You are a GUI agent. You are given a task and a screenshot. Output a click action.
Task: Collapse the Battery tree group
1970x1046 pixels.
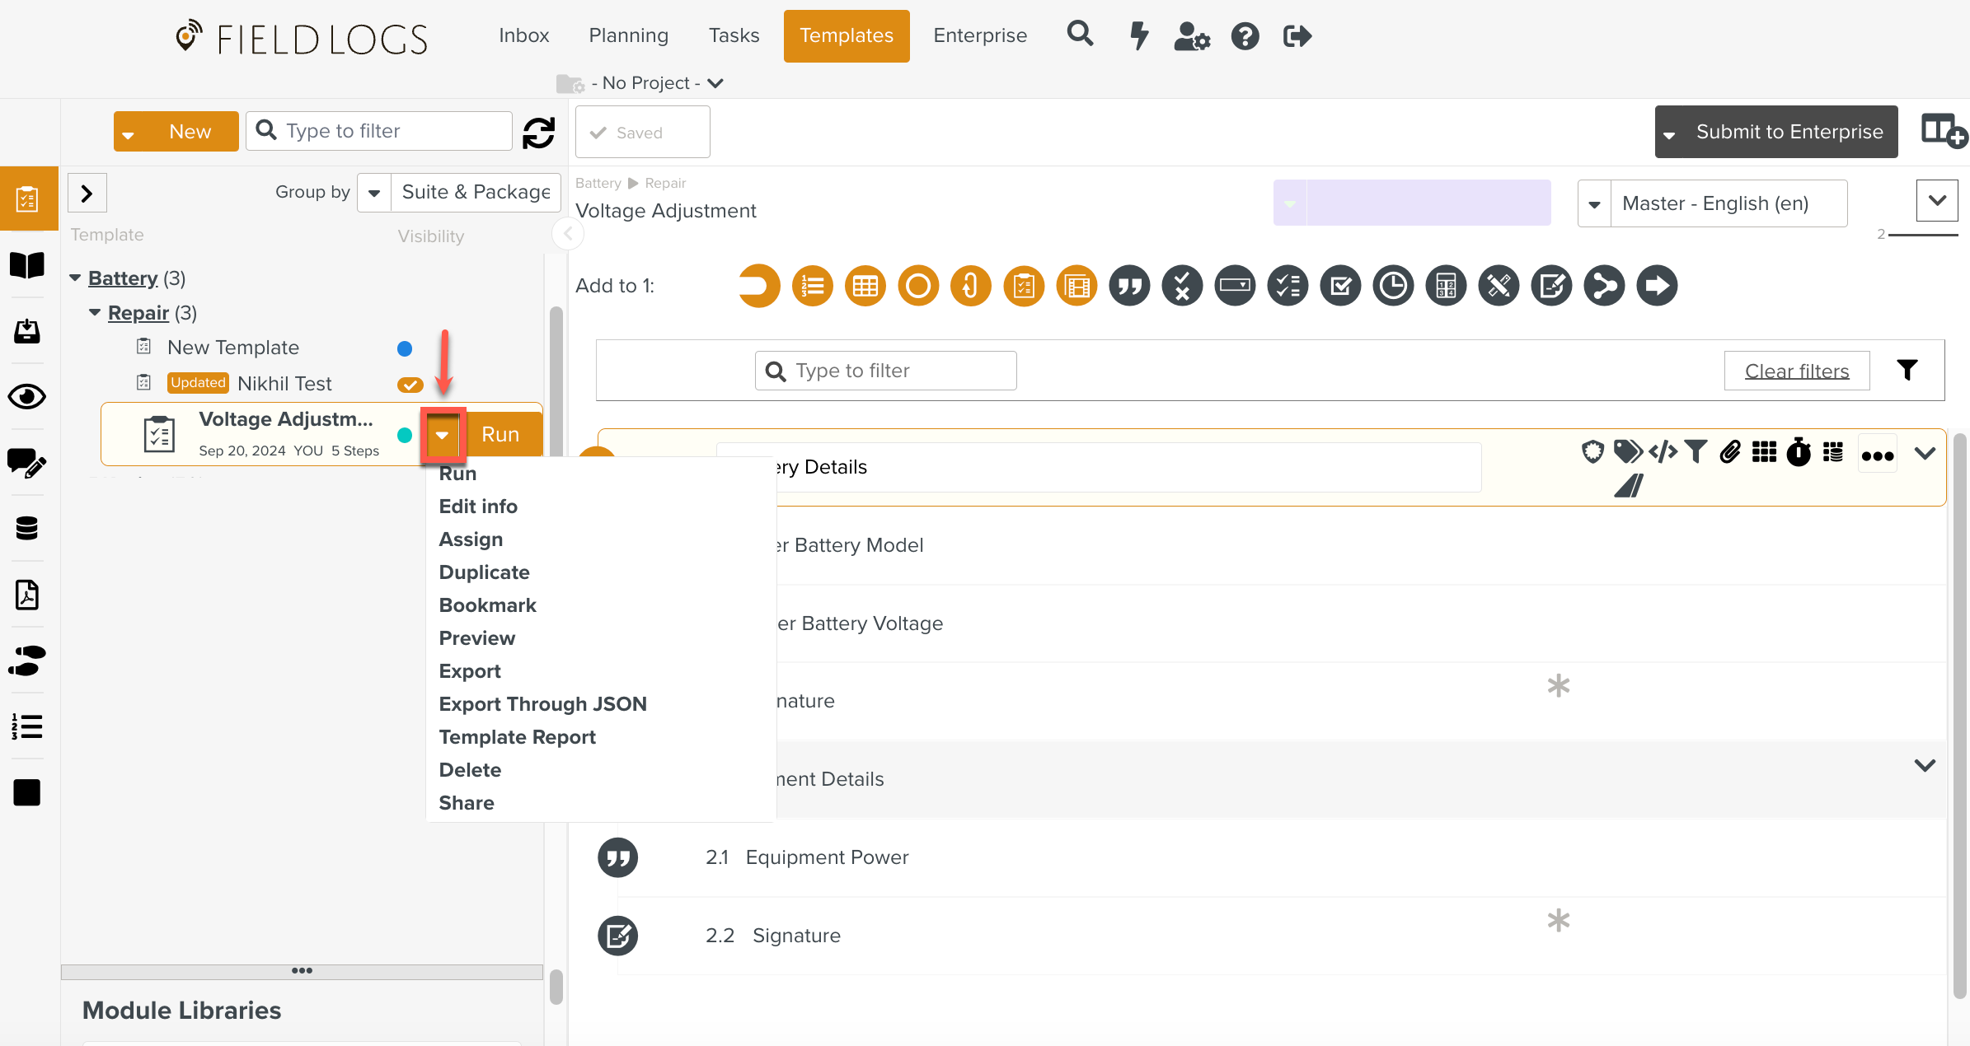click(75, 278)
